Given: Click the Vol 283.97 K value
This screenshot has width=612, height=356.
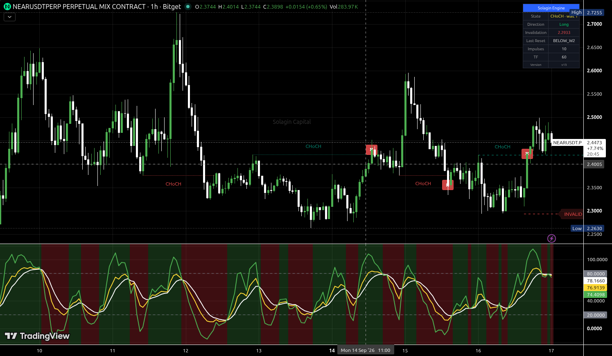Looking at the screenshot, I should (x=344, y=7).
